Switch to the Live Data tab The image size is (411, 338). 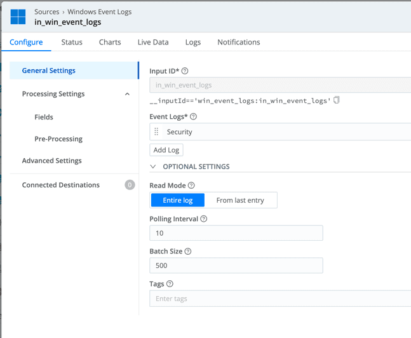pyautogui.click(x=153, y=42)
